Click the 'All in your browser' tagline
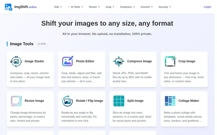217x135 pixels. pos(107,34)
